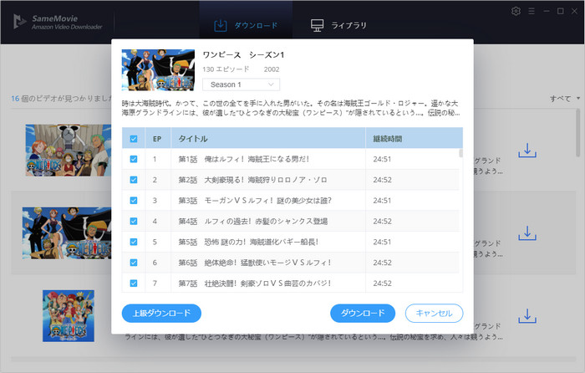Uncheck episode 6 checkbox
This screenshot has height=373, width=585.
coord(134,263)
